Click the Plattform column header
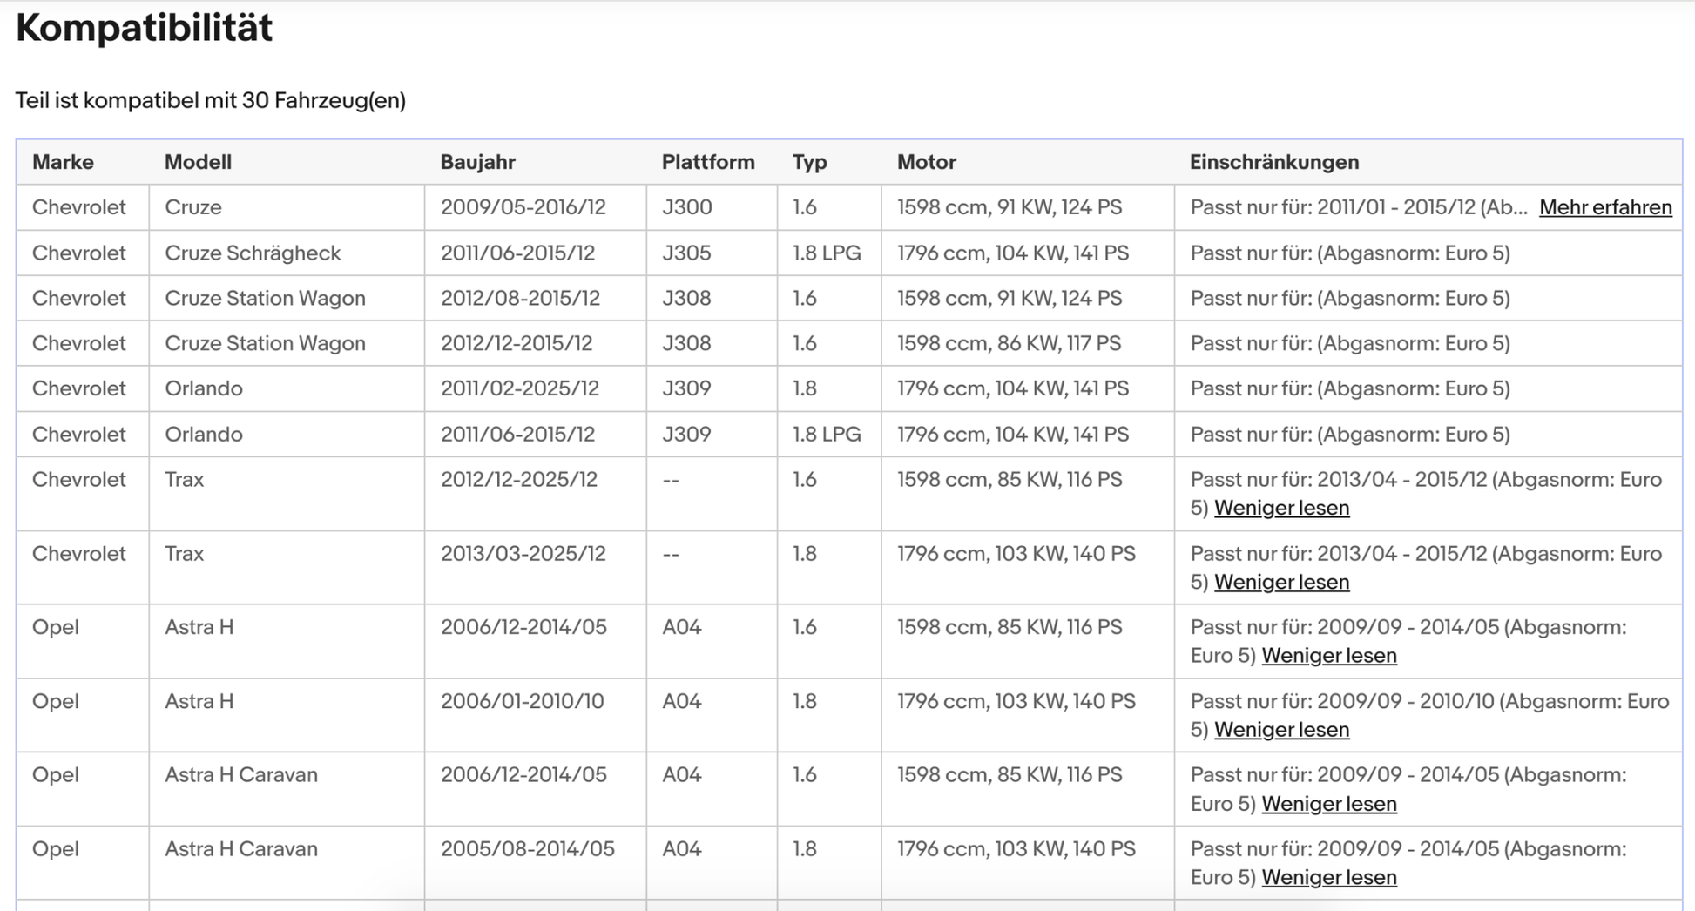The width and height of the screenshot is (1695, 911). [x=708, y=162]
